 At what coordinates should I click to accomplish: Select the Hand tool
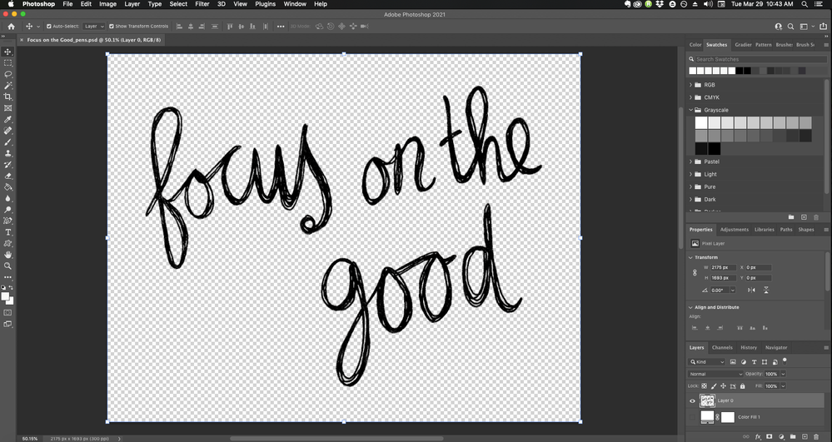point(8,255)
